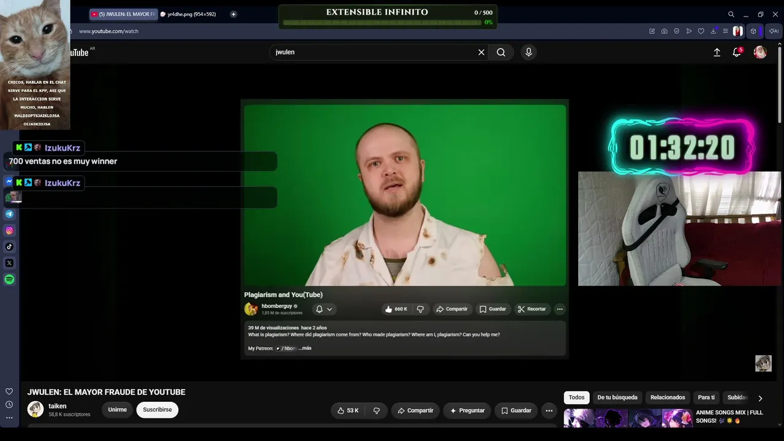
Task: Open hbomberguy notification bell dropdown
Action: click(x=323, y=309)
